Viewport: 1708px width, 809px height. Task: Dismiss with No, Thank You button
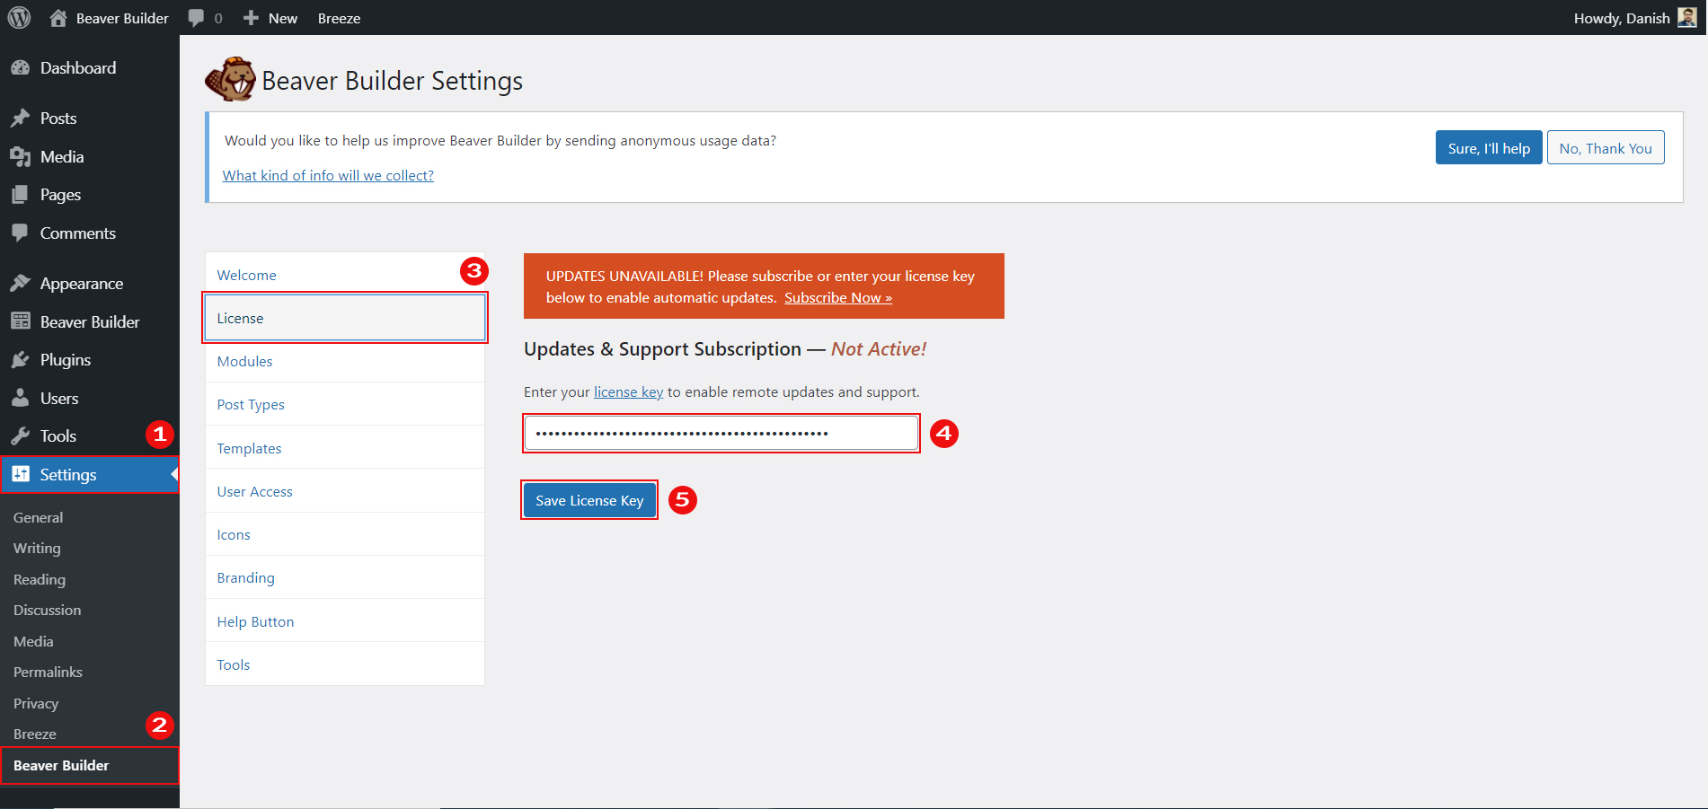[1605, 148]
